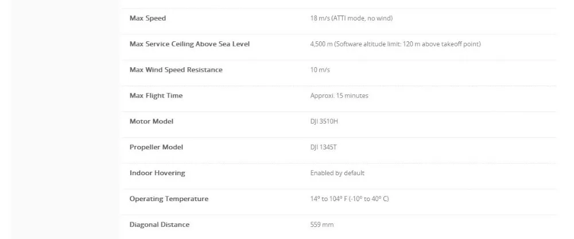
Task: Click Max Service Ceiling Above Sea Level
Action: pyautogui.click(x=189, y=44)
